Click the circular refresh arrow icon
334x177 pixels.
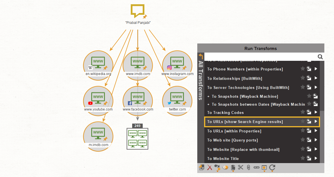(272, 168)
